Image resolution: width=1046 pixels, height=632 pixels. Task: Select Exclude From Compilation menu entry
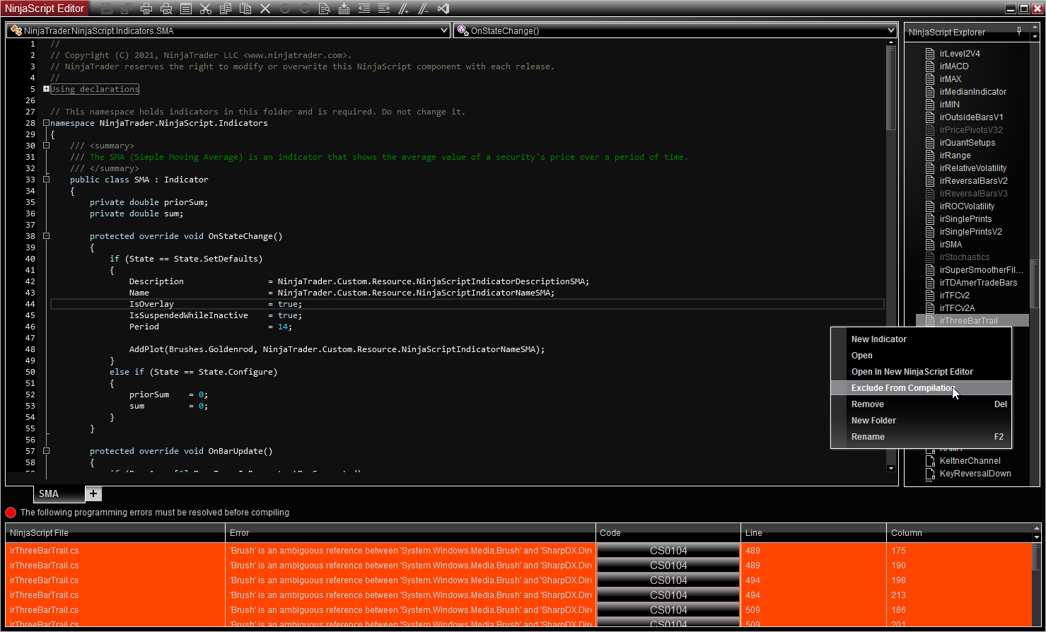click(921, 388)
